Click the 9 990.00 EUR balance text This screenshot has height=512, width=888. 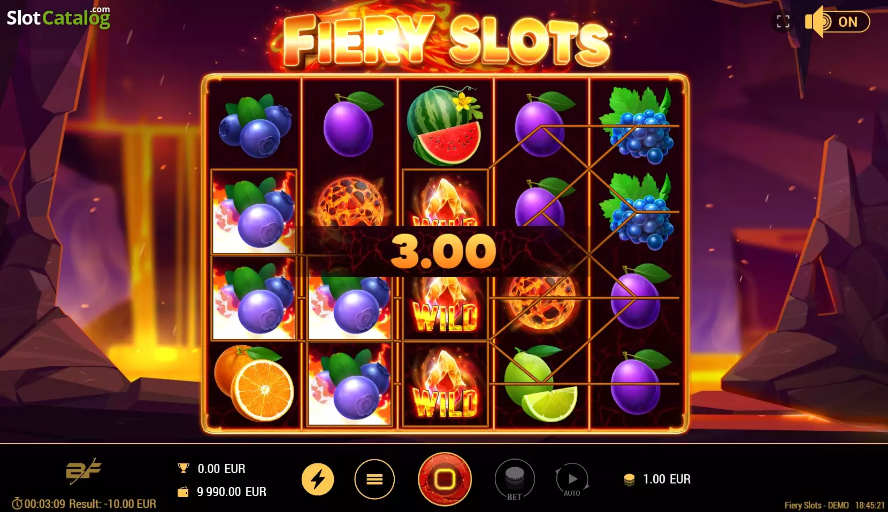click(x=232, y=492)
